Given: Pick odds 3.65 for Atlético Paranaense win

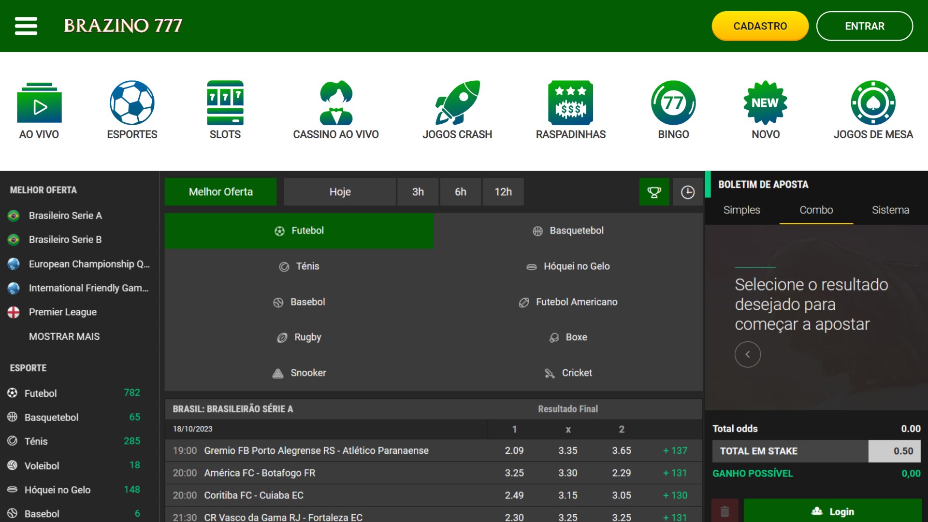Looking at the screenshot, I should click(x=622, y=450).
